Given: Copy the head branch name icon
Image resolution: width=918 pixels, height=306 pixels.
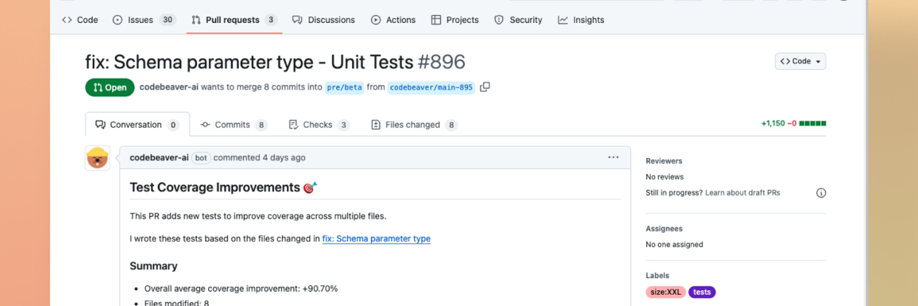Looking at the screenshot, I should tap(485, 87).
